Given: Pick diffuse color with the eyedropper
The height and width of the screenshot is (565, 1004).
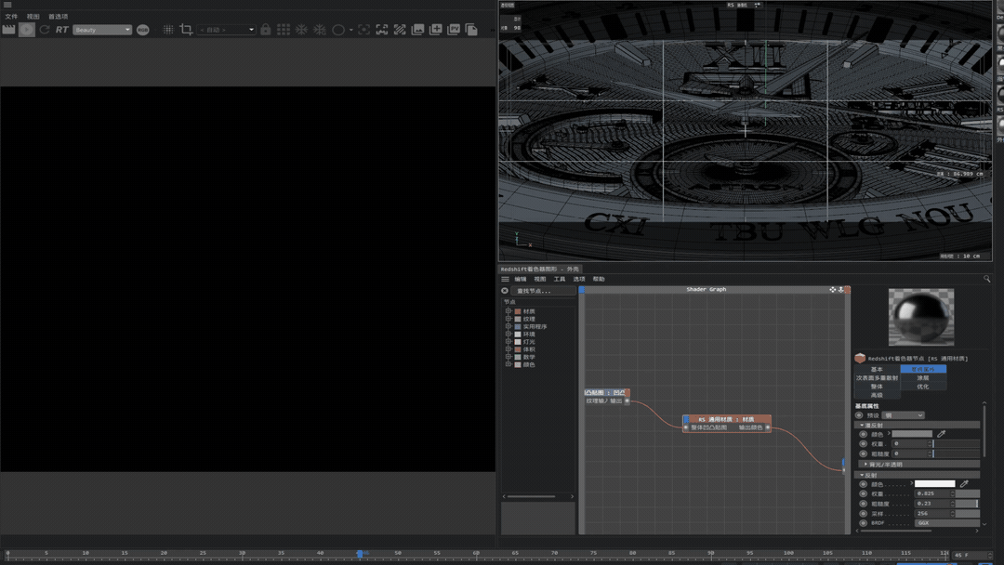Looking at the screenshot, I should pos(941,434).
